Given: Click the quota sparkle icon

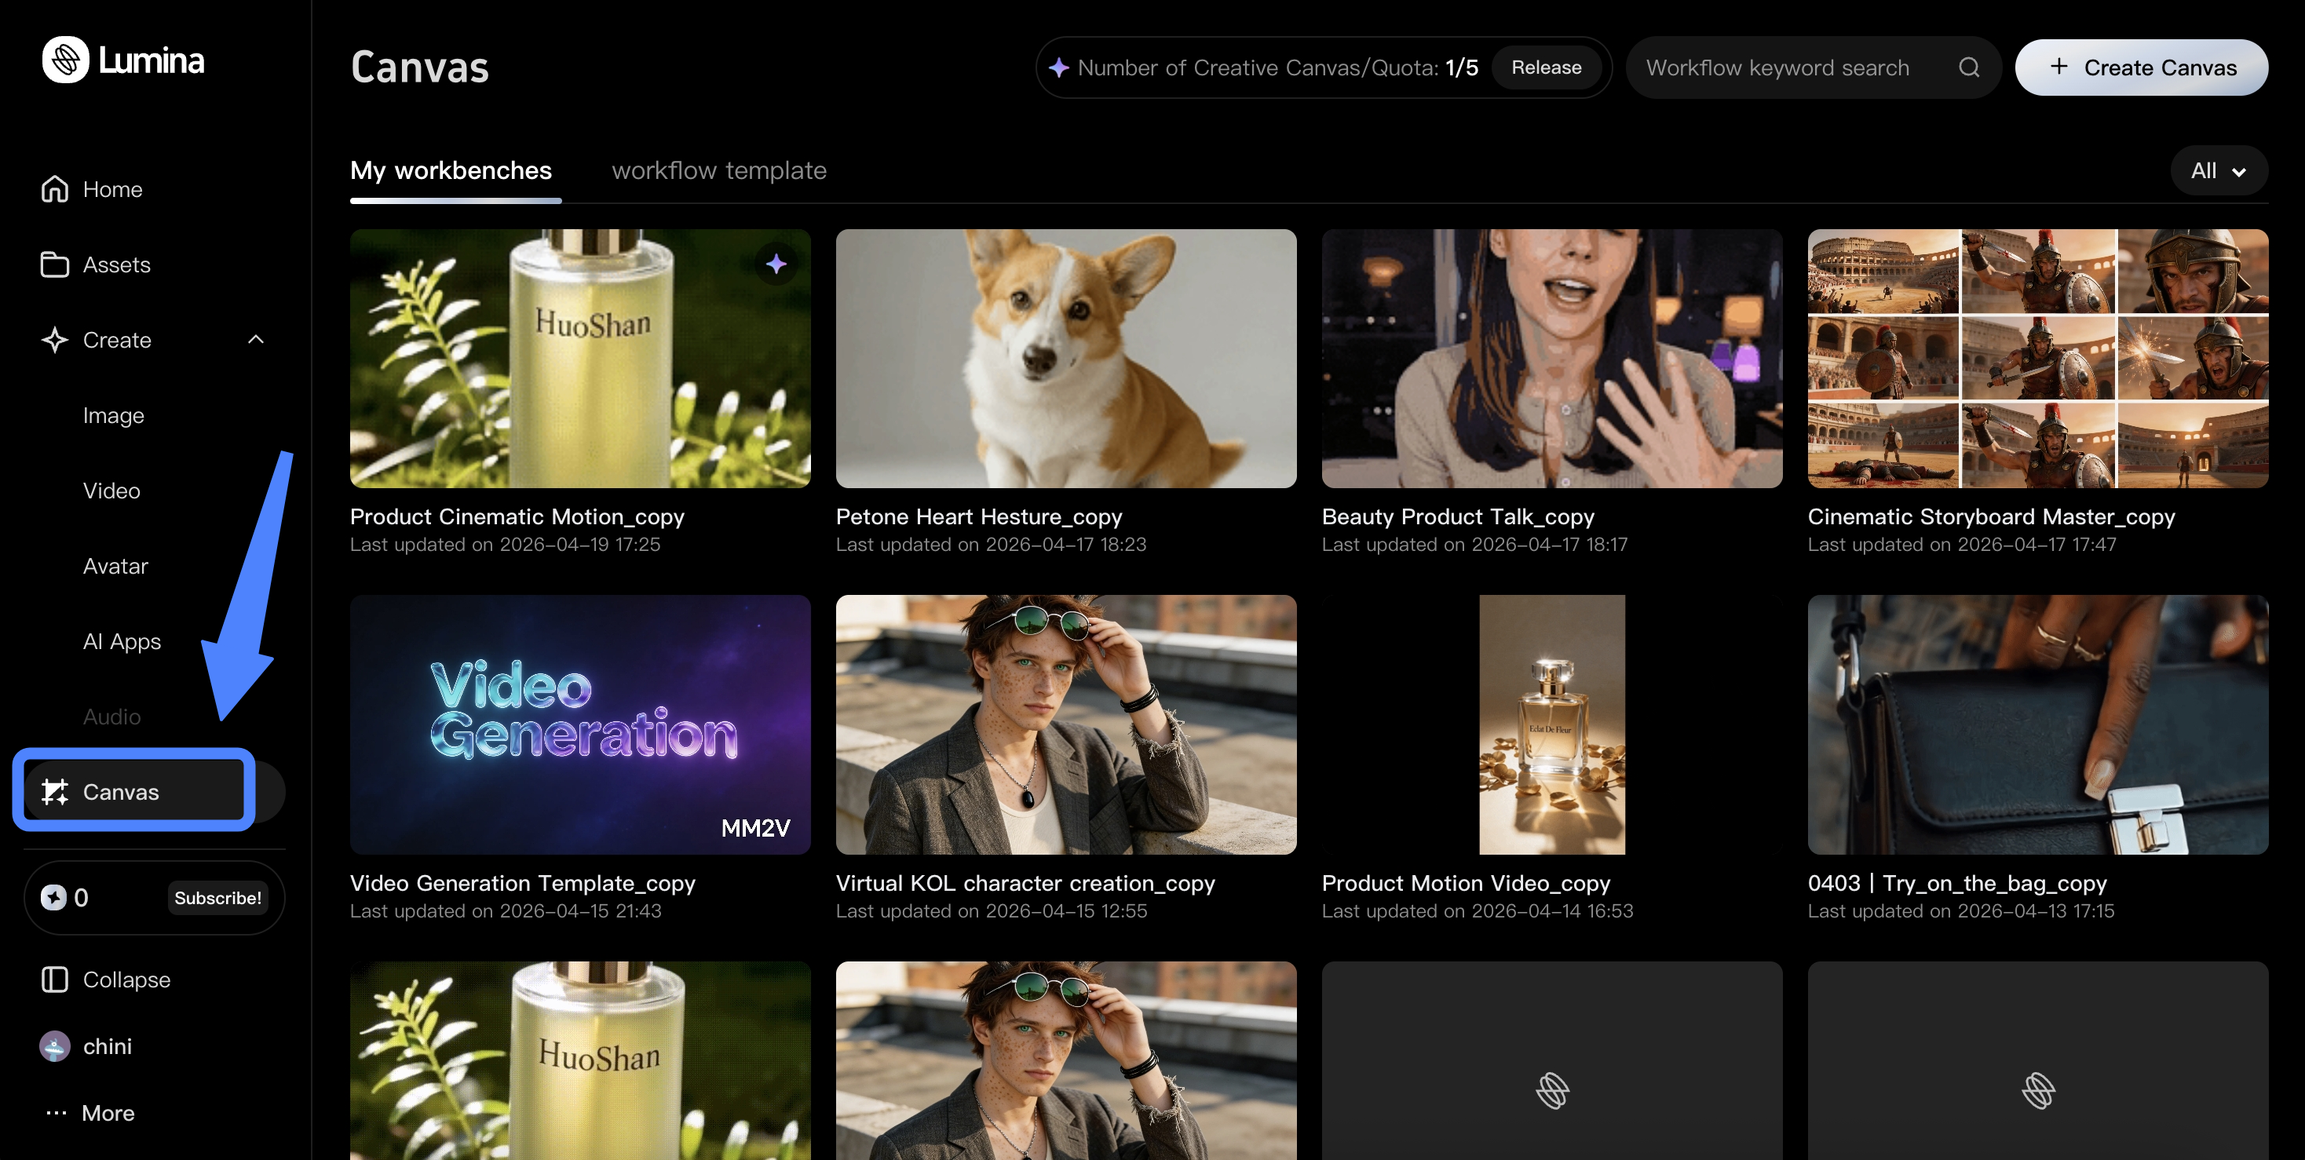Looking at the screenshot, I should point(1058,67).
